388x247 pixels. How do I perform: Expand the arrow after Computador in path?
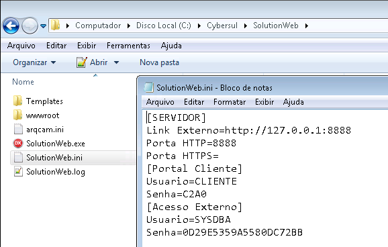pyautogui.click(x=129, y=26)
